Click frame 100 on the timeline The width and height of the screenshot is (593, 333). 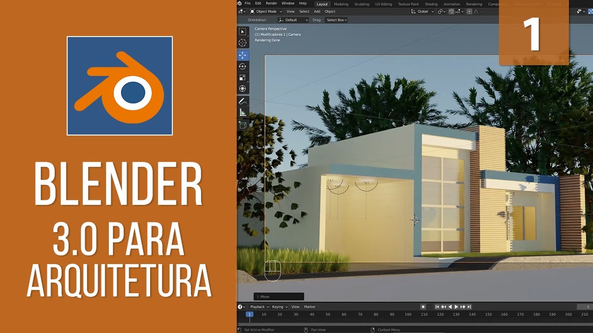coord(408,314)
